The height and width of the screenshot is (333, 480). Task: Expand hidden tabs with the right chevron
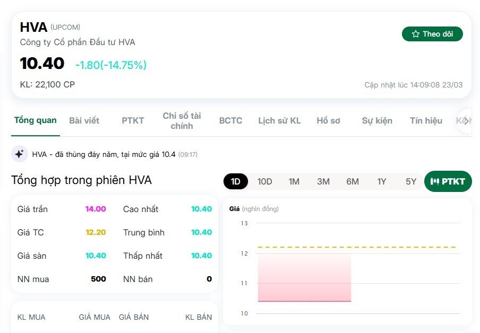click(x=466, y=120)
